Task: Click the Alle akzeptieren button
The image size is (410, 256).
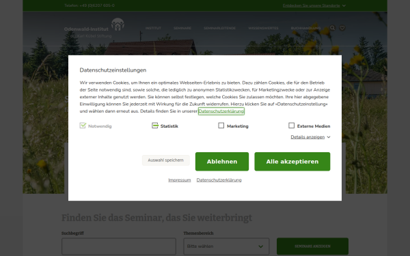Action: [x=292, y=161]
